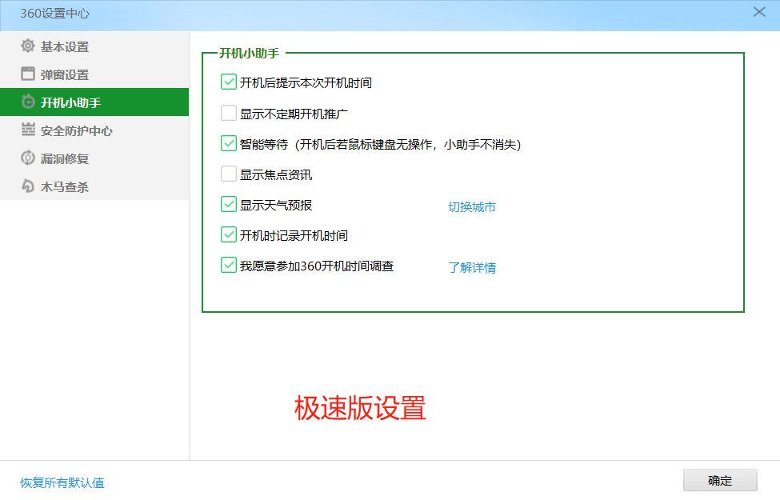The image size is (780, 500).
Task: Click the clock icon beside 开机小助手
Action: point(28,102)
